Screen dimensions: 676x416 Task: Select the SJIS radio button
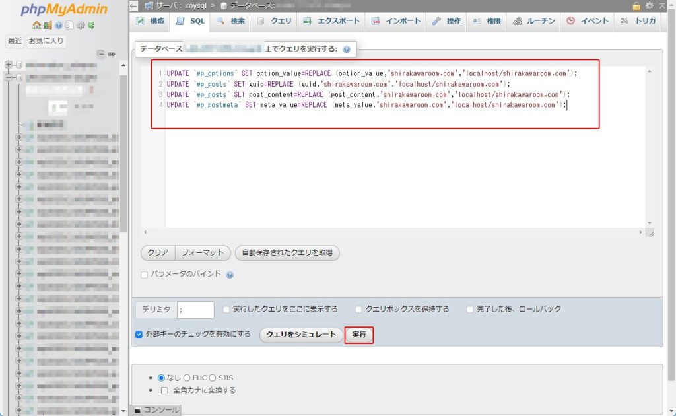[213, 378]
